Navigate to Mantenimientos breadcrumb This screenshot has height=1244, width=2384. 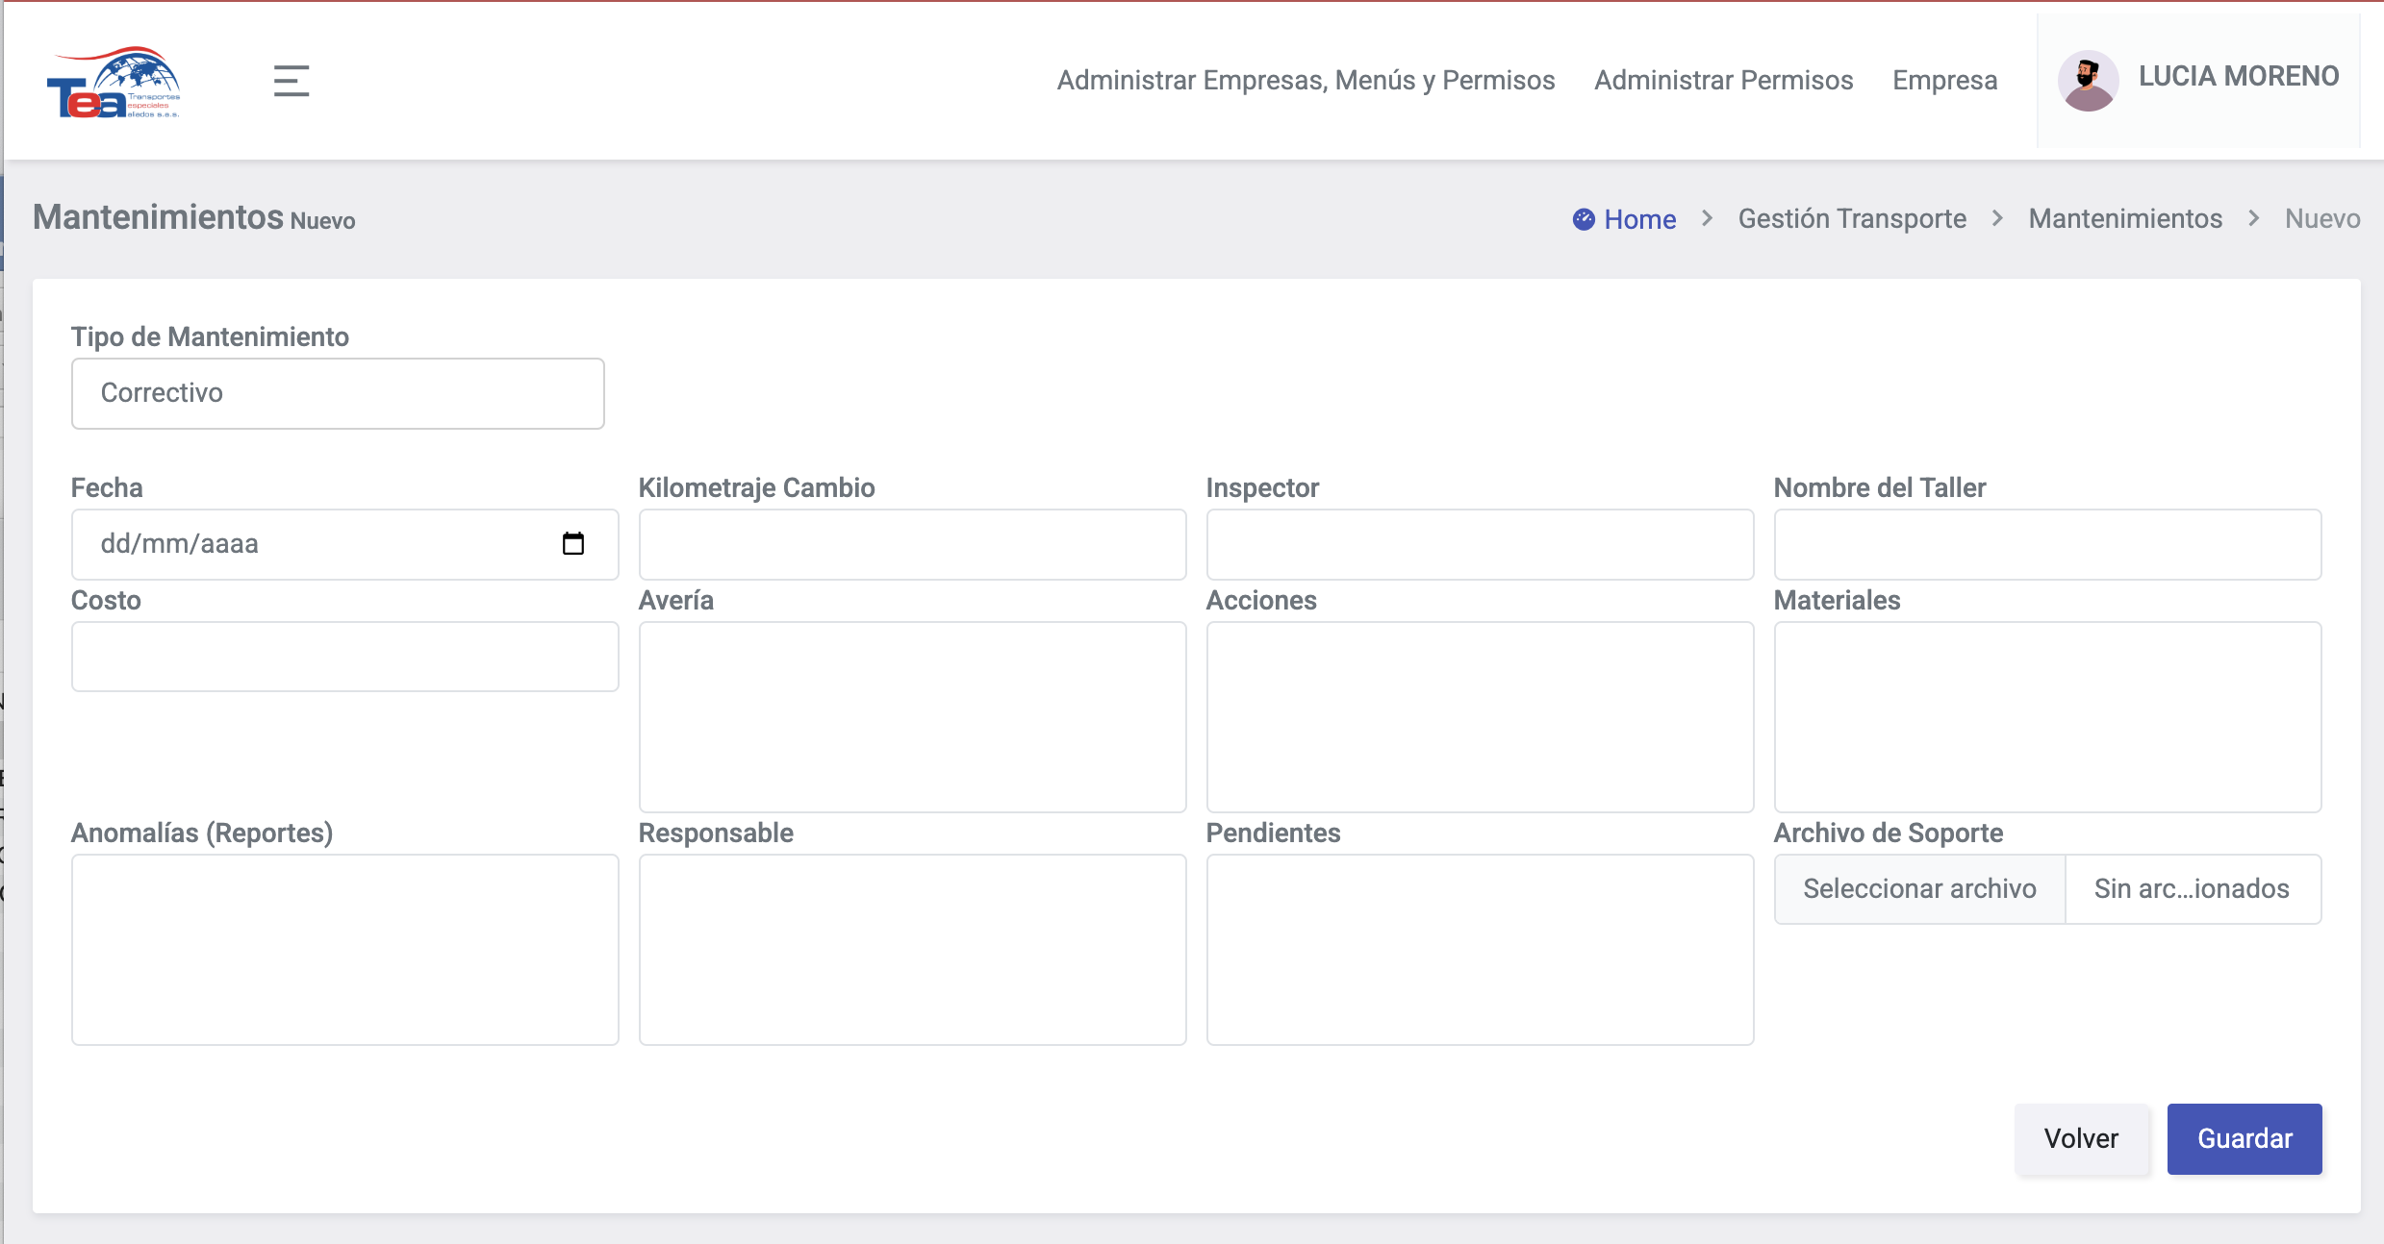point(2125,219)
